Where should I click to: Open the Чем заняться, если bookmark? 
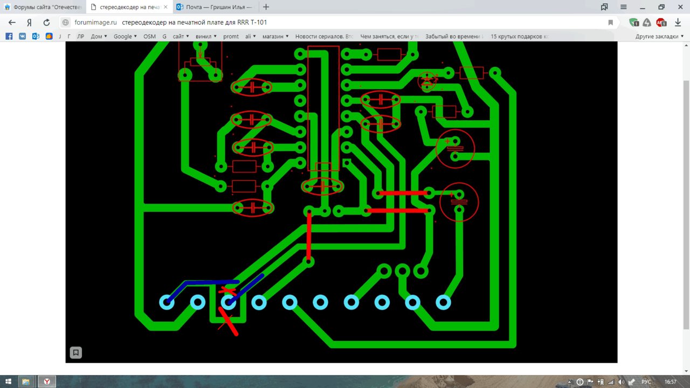click(389, 36)
